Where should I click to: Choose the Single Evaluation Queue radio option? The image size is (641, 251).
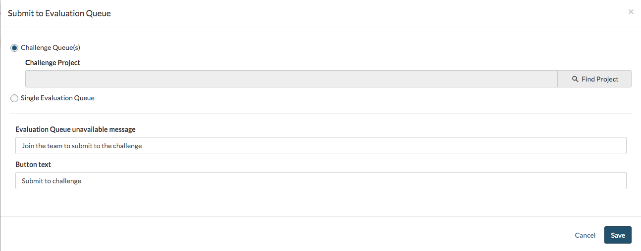coord(14,98)
